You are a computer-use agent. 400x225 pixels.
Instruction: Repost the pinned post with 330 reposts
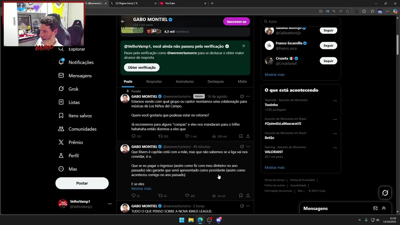tap(163, 136)
